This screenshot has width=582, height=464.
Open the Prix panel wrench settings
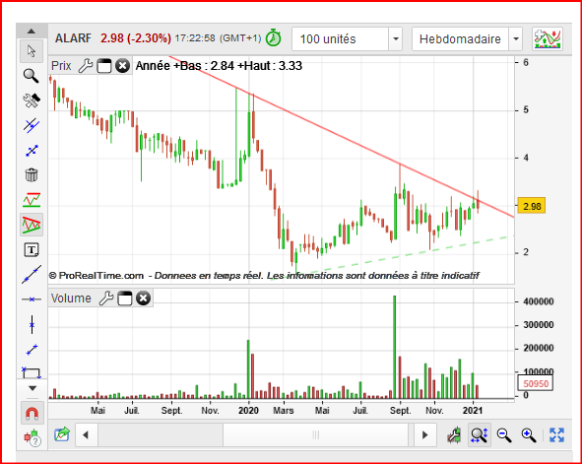(x=86, y=66)
